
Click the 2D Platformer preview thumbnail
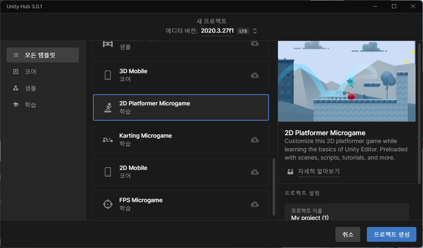pos(347,81)
